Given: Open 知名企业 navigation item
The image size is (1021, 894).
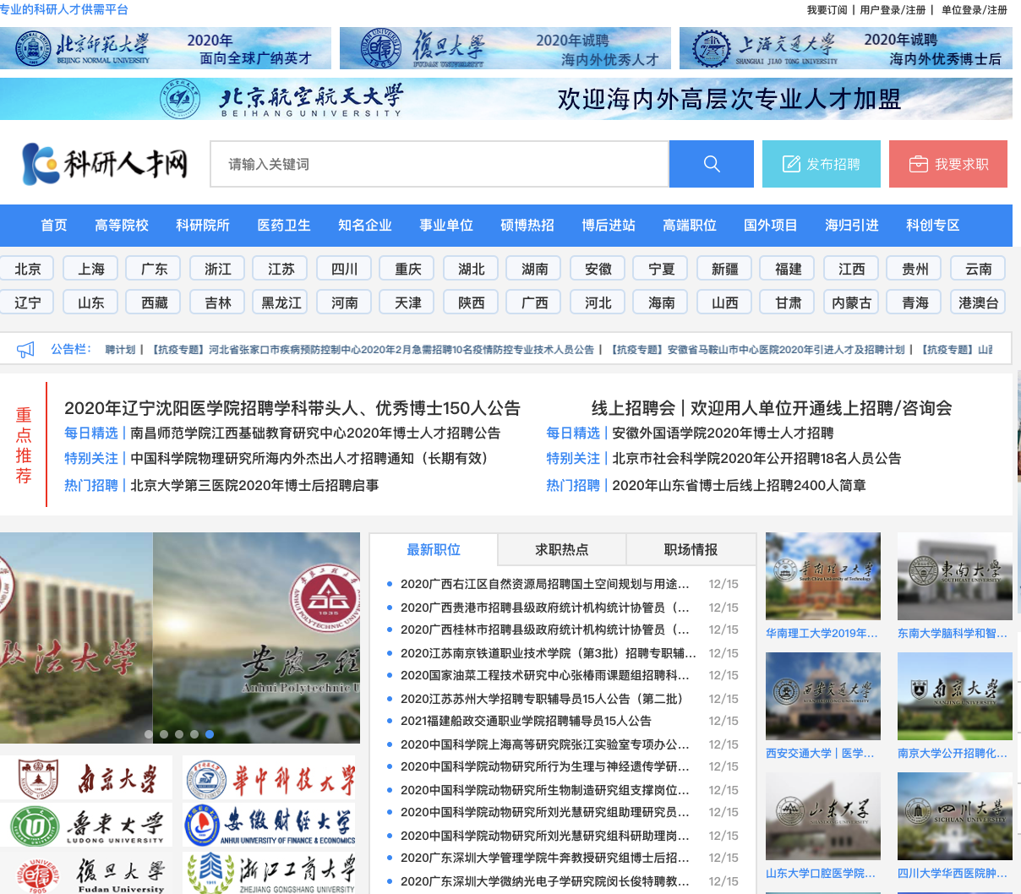Looking at the screenshot, I should [365, 226].
